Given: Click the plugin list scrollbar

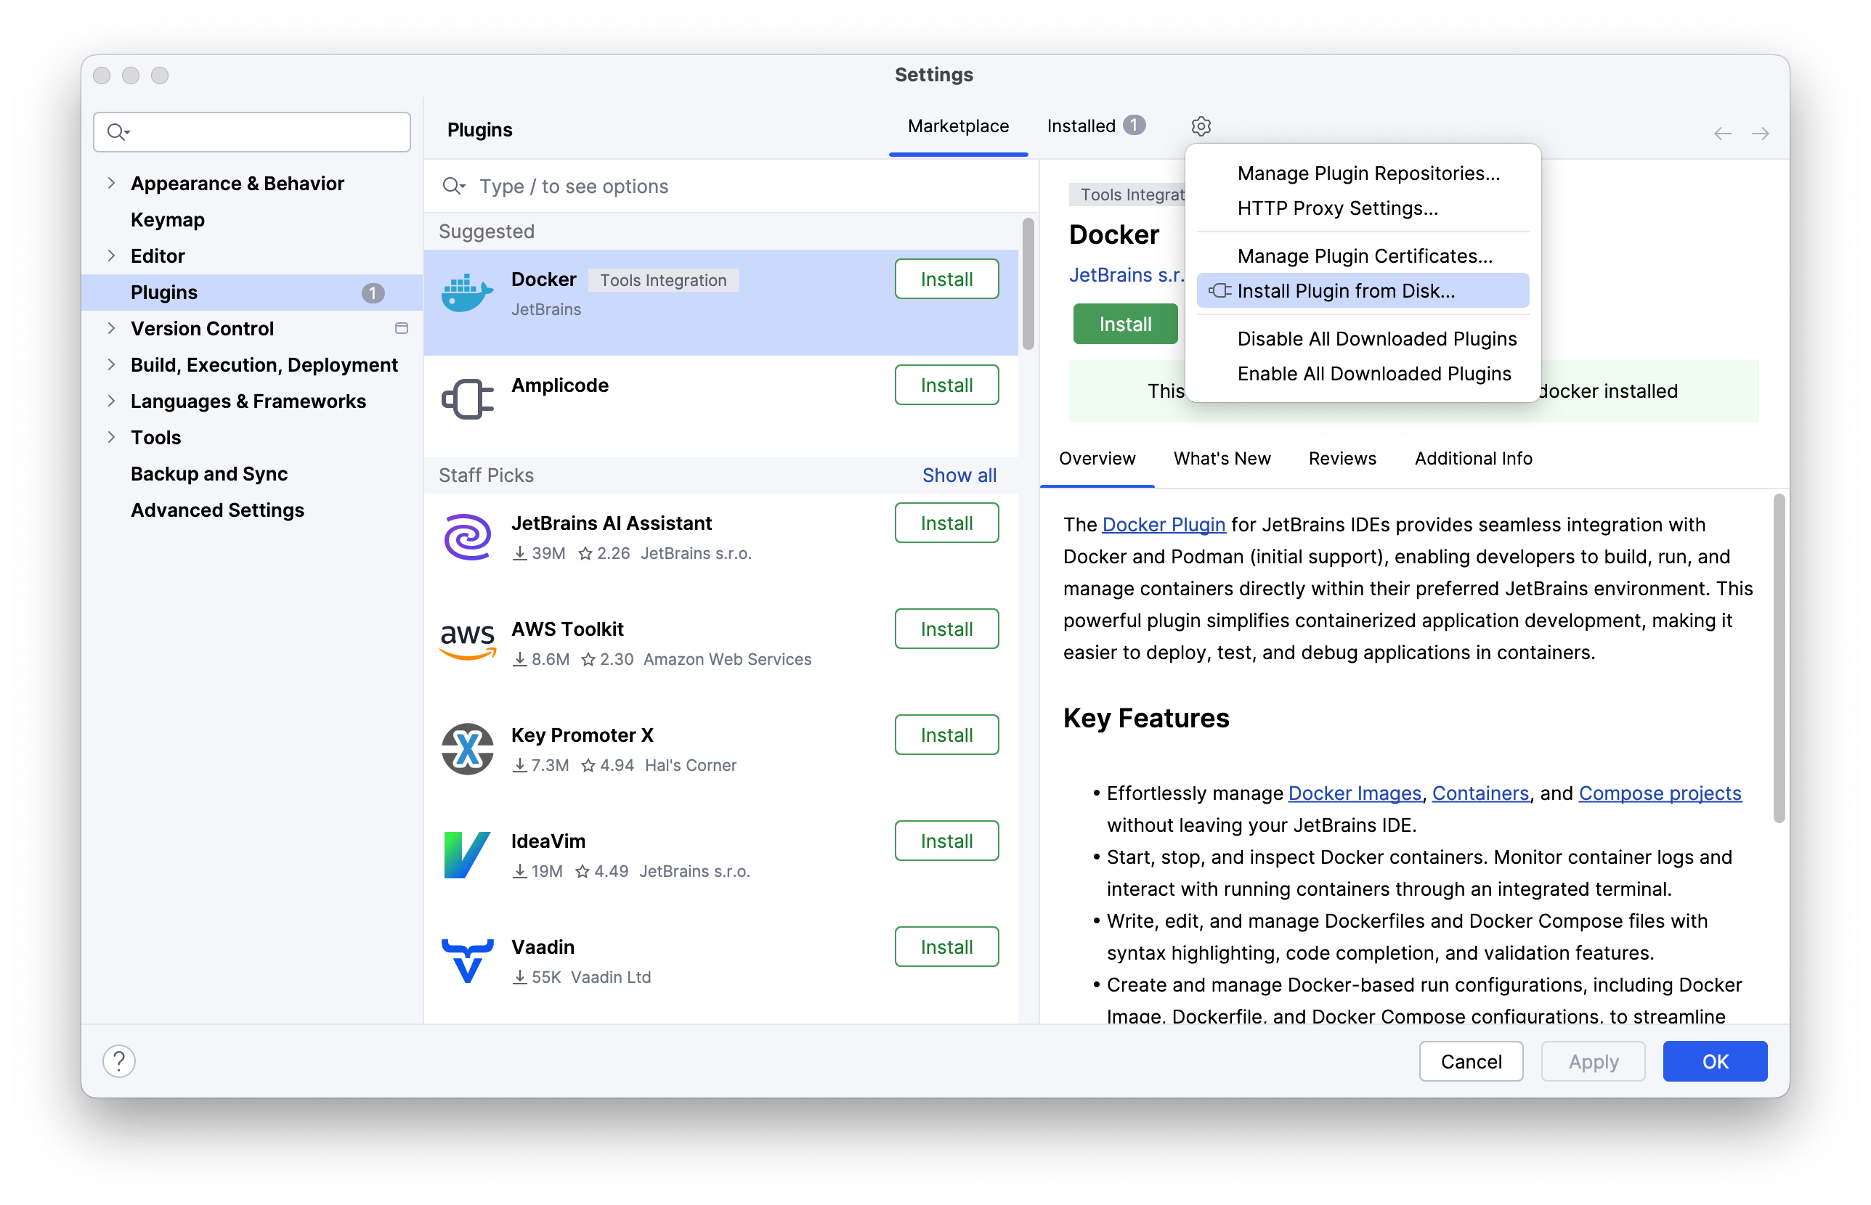Looking at the screenshot, I should tap(1028, 285).
